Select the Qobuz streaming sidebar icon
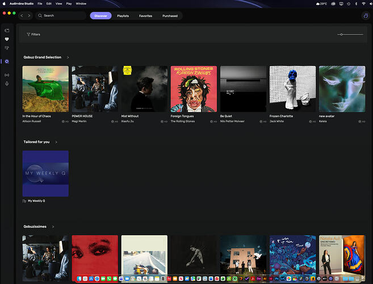Image resolution: width=373 pixels, height=284 pixels. click(x=7, y=61)
